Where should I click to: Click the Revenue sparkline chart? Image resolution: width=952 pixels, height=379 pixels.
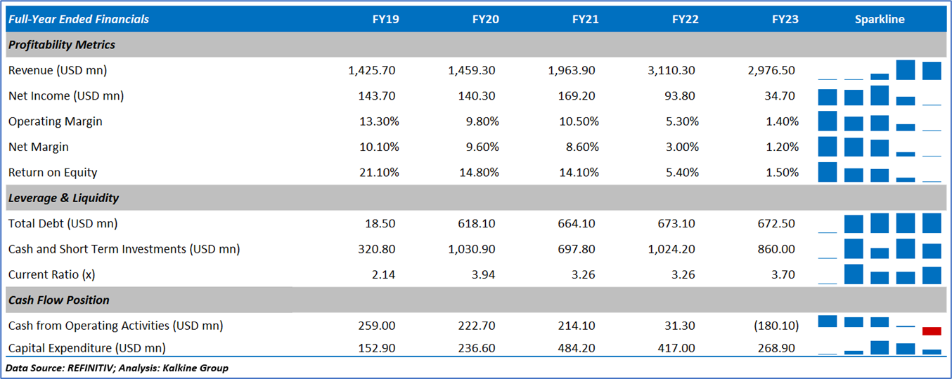click(880, 70)
